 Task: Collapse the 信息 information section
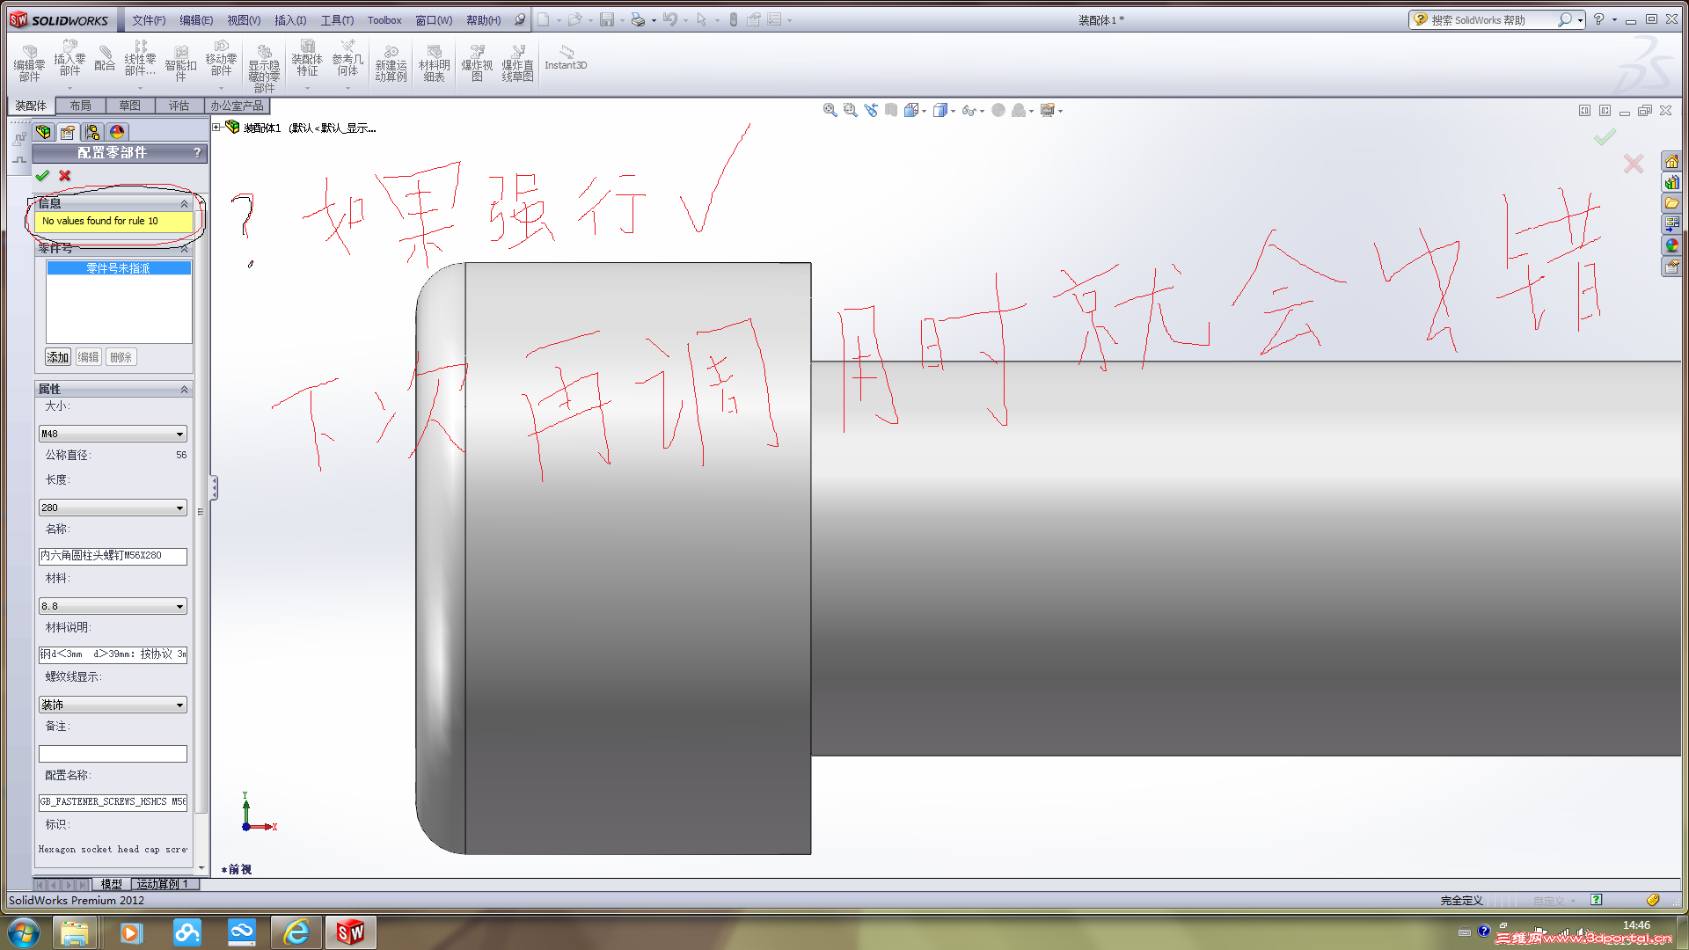coord(184,203)
